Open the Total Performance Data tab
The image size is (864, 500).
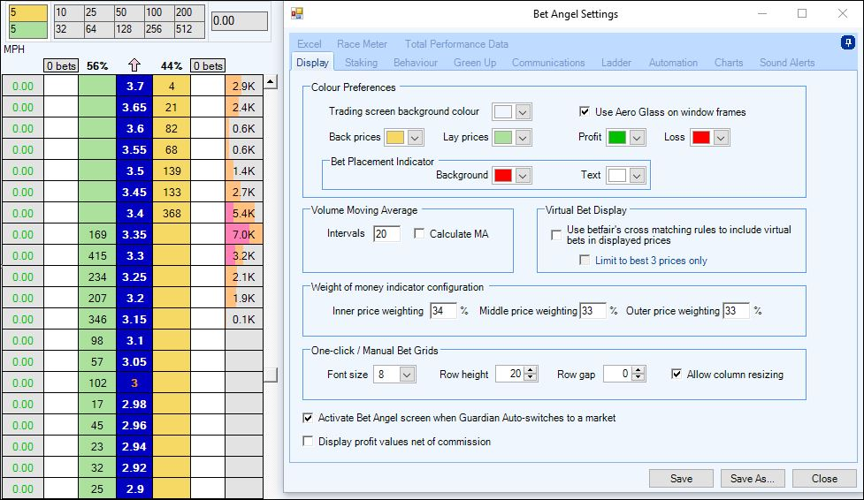point(457,44)
